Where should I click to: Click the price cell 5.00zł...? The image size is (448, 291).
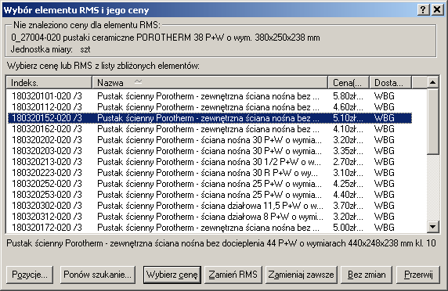[348, 228]
